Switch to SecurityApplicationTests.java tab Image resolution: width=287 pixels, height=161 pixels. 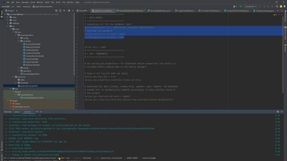coord(130,11)
